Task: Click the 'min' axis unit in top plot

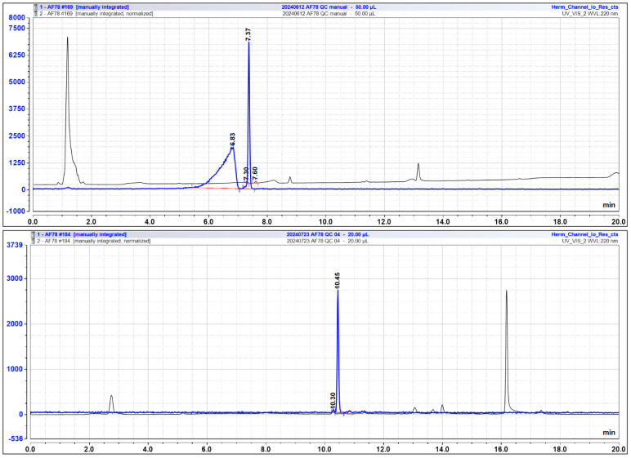Action: click(609, 205)
